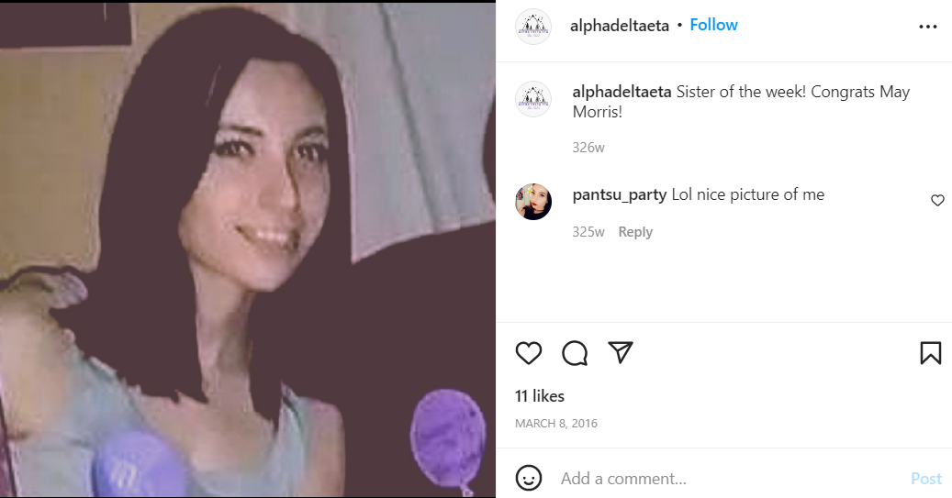
Task: Follow the alphadeltaeta account
Action: coord(713,25)
